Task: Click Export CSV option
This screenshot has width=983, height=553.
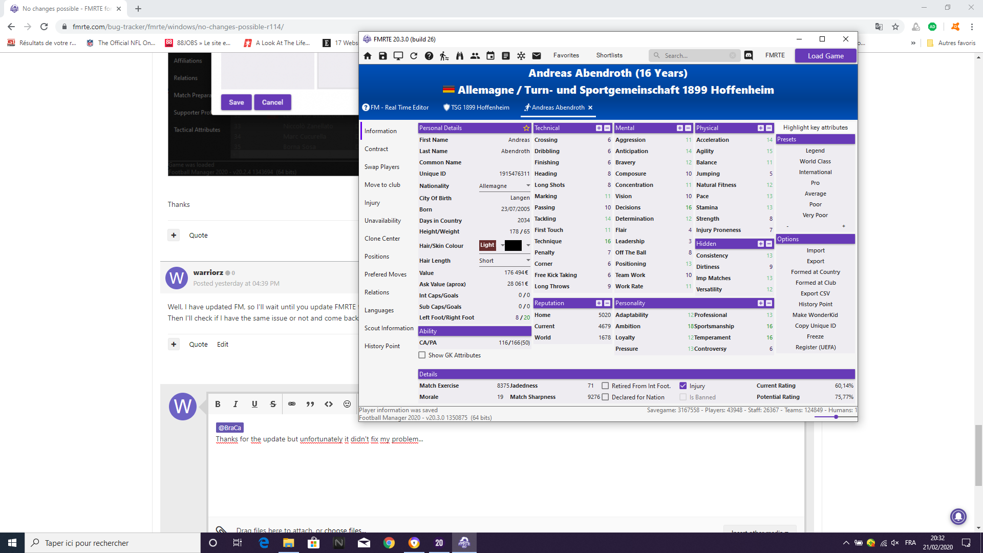Action: tap(815, 293)
